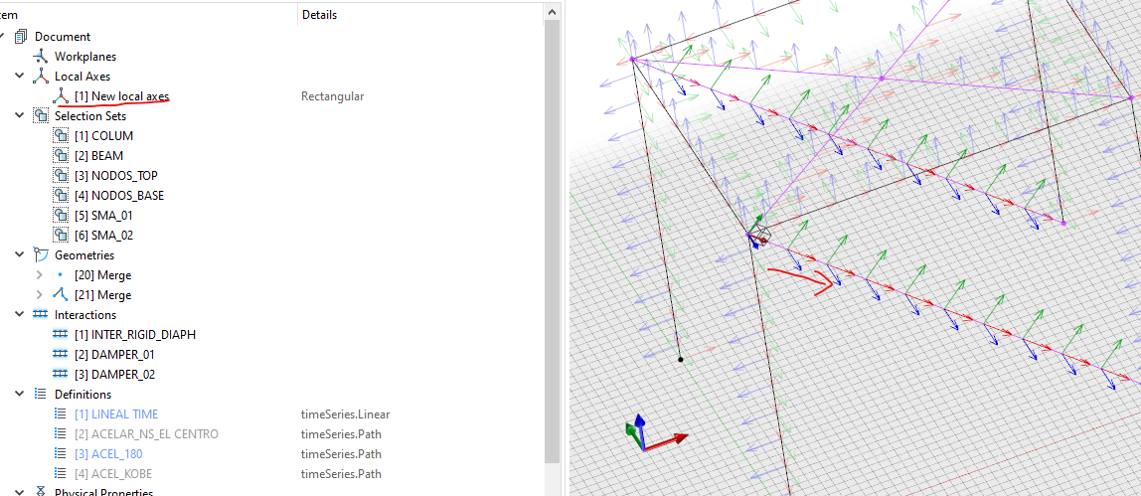Click the Geometries folder icon
Viewport: 1141px width, 496px height.
coord(41,254)
